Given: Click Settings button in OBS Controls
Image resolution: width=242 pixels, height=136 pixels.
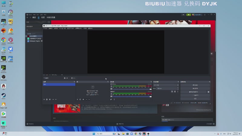Looking at the screenshot, I should 195,99.
